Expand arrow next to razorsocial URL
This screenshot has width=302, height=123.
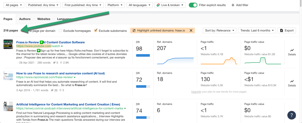coord(75,77)
